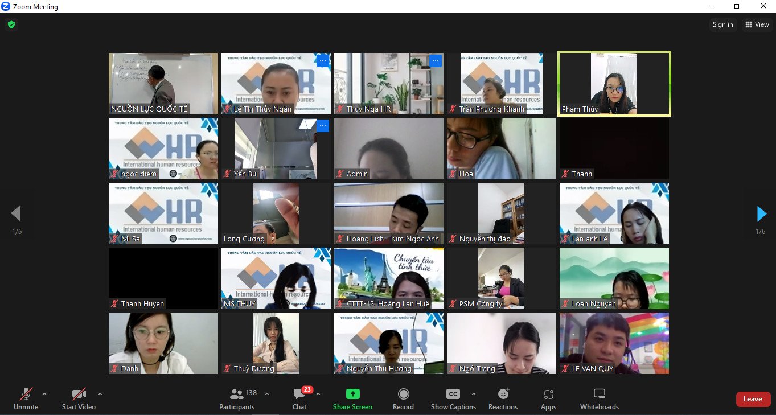Expand the Participants options arrow
776x415 pixels.
pyautogui.click(x=267, y=394)
